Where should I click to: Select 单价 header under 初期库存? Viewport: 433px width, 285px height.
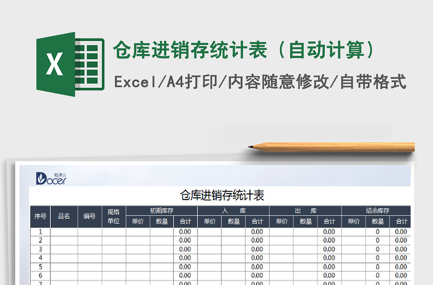pos(137,222)
